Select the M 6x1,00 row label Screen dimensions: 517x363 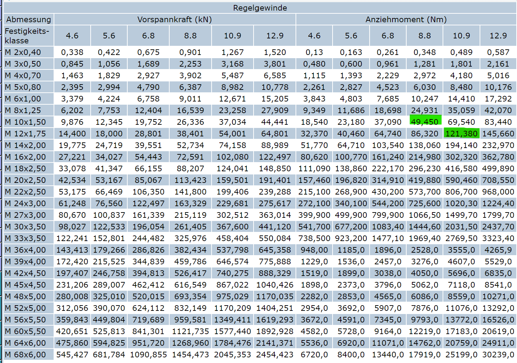[x=29, y=99]
